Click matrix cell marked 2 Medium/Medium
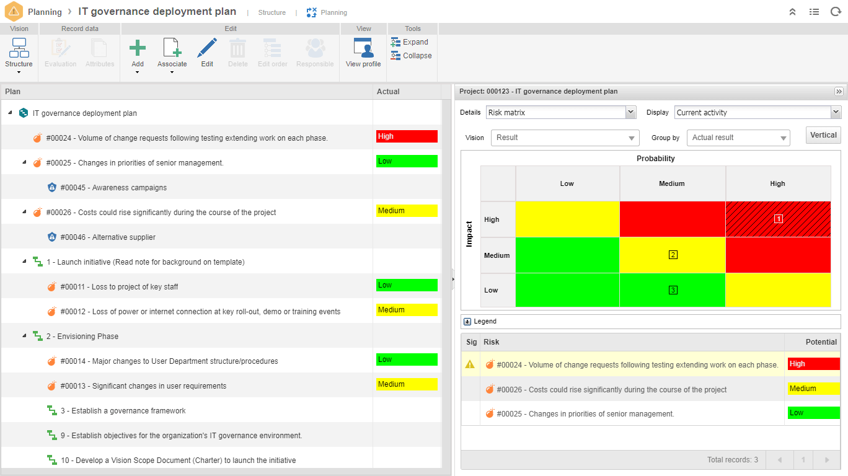This screenshot has width=848, height=476. click(x=673, y=255)
